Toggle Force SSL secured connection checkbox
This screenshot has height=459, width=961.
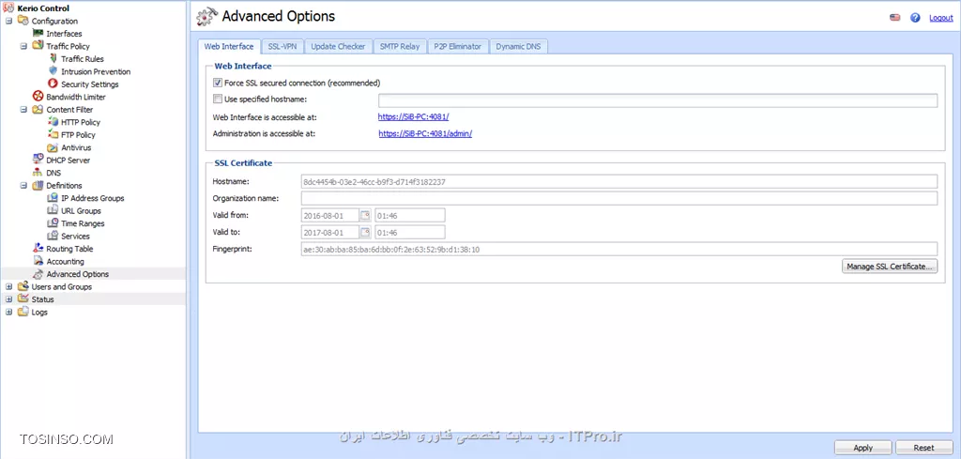click(217, 83)
